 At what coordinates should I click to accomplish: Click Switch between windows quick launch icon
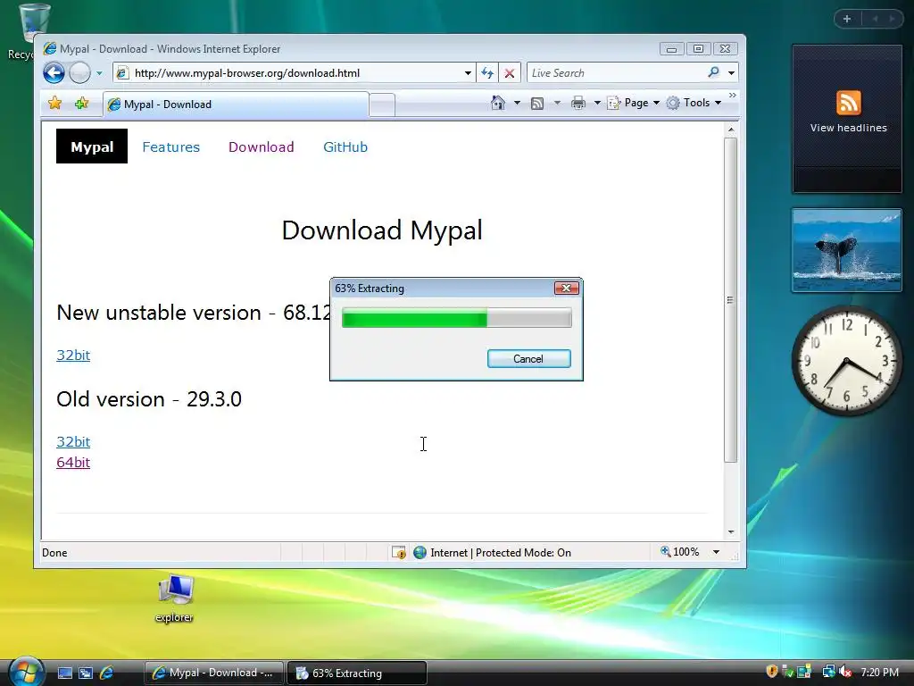point(86,673)
